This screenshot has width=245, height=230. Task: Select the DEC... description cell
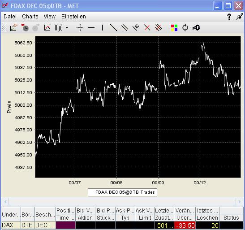45,225
